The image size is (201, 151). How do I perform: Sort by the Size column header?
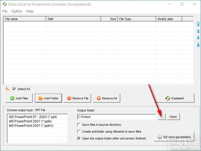click(109, 19)
